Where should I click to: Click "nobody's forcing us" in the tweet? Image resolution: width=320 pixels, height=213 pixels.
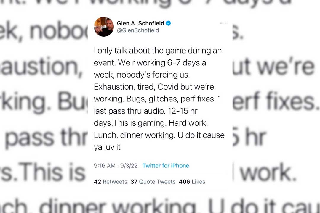tap(153, 75)
